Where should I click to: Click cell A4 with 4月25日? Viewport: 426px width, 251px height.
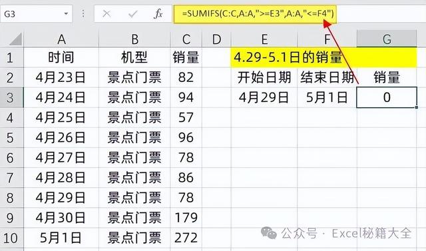coord(61,118)
